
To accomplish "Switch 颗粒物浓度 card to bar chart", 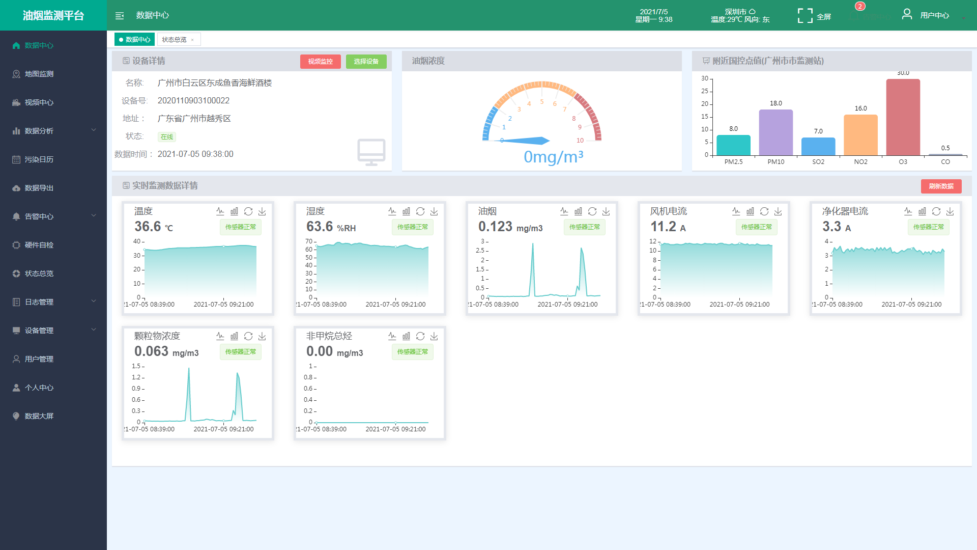I will (234, 336).
